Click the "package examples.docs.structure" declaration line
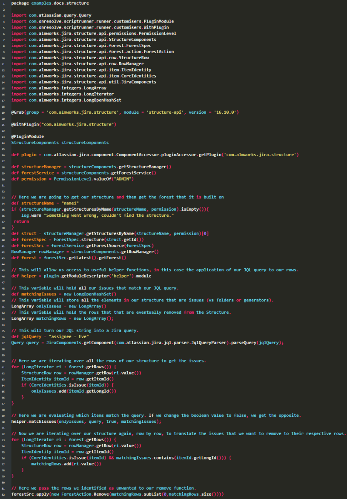Image resolution: width=347 pixels, height=499 pixels. (x=50, y=3)
